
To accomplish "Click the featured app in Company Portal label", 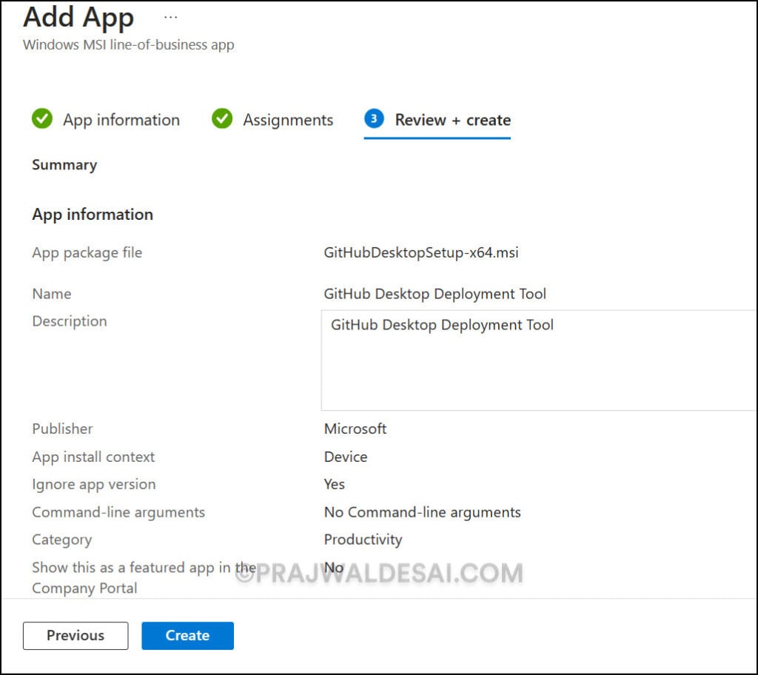I will (x=144, y=578).
